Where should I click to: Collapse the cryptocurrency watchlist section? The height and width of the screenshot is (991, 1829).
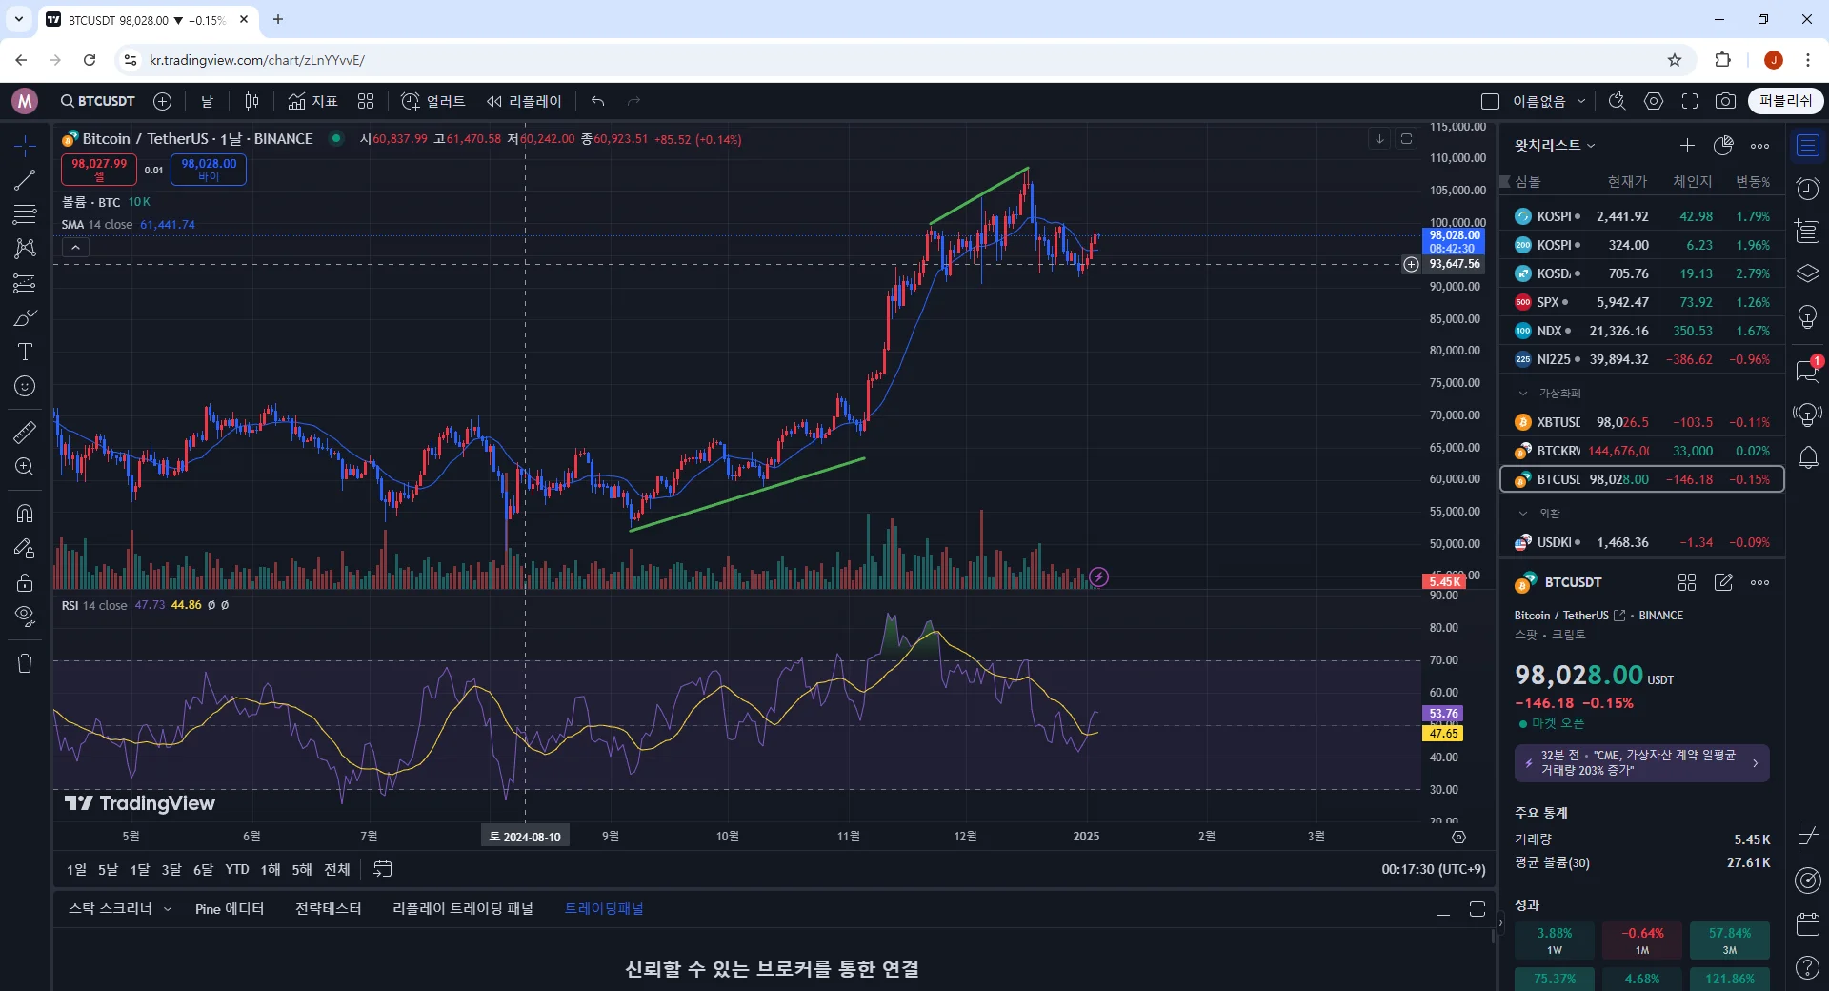1522,394
